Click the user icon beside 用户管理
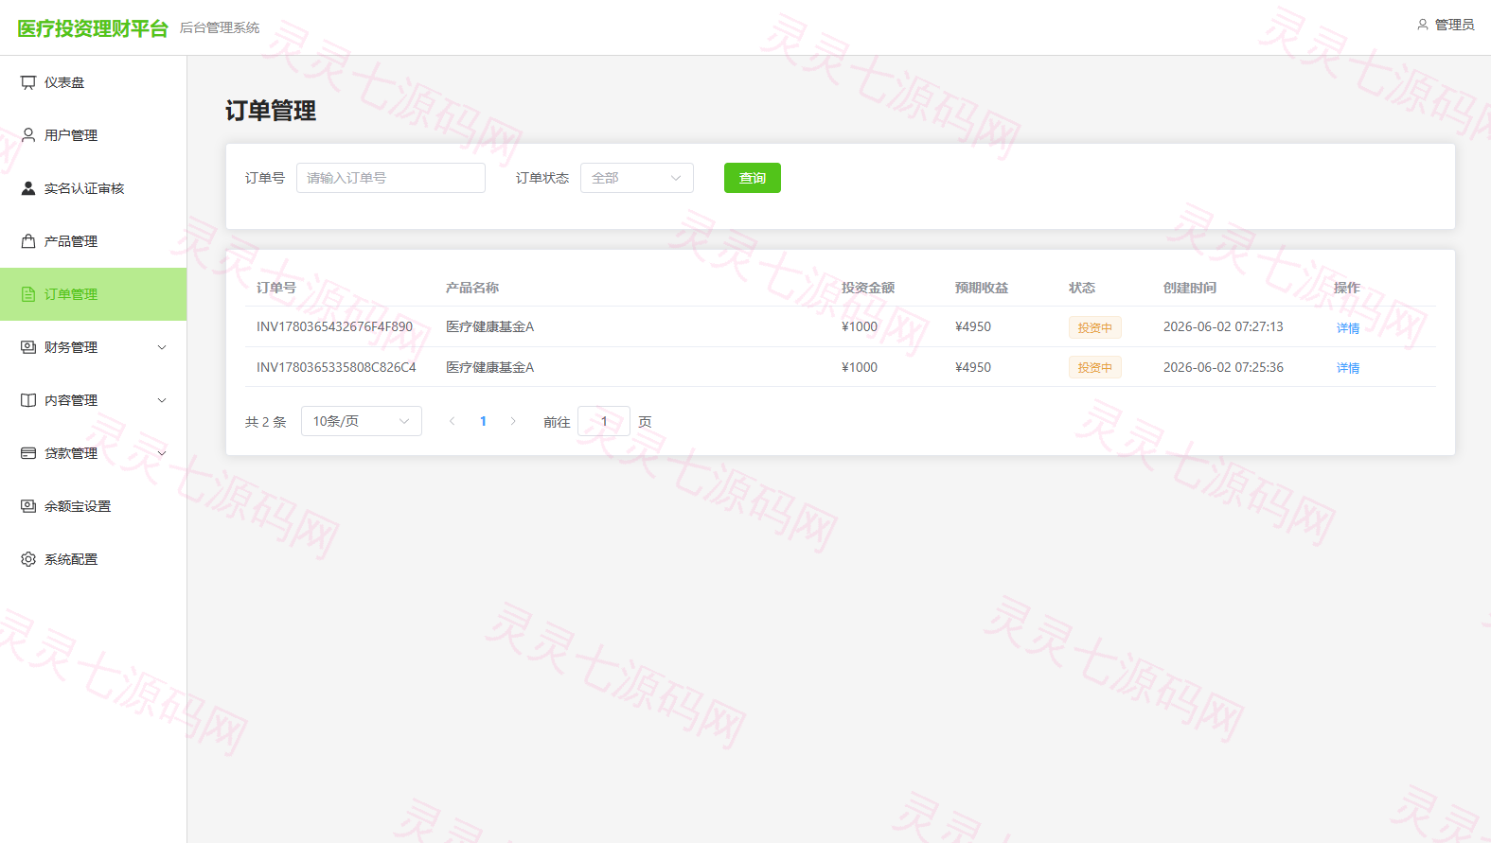Viewport: 1491px width, 843px height. (x=28, y=135)
